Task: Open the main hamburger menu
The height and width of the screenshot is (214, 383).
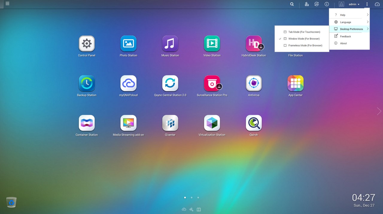Action: pos(7,4)
